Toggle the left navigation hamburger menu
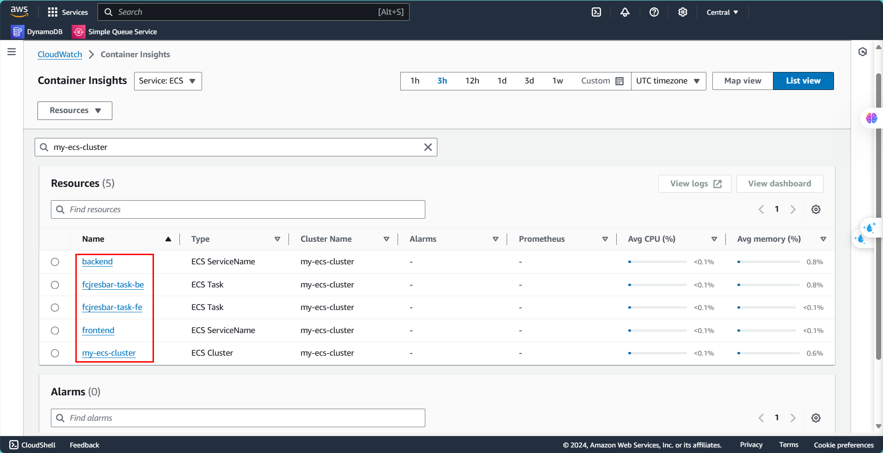 click(x=12, y=52)
